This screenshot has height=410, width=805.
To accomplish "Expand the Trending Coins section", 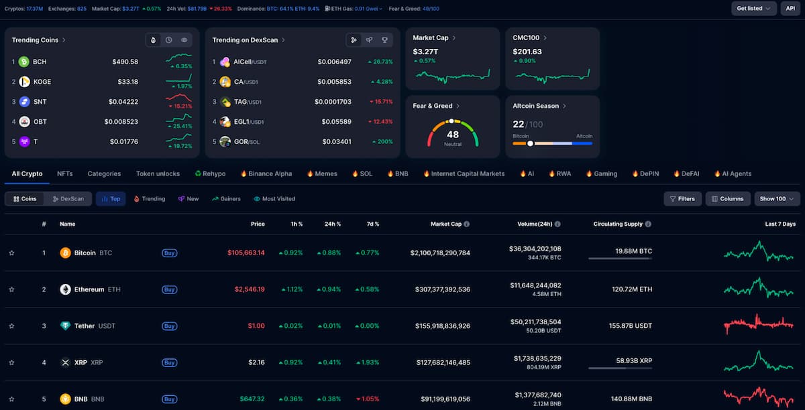I will [39, 40].
